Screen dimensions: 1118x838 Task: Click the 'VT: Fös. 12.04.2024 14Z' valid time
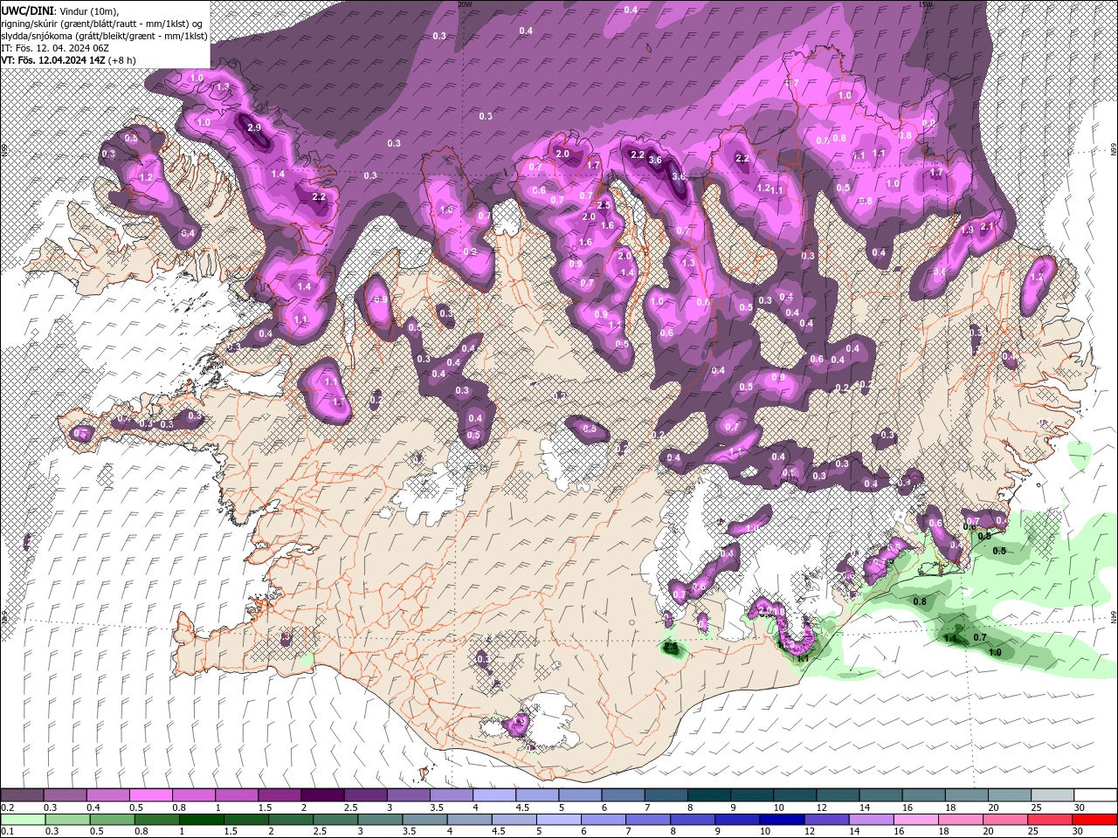[x=52, y=60]
